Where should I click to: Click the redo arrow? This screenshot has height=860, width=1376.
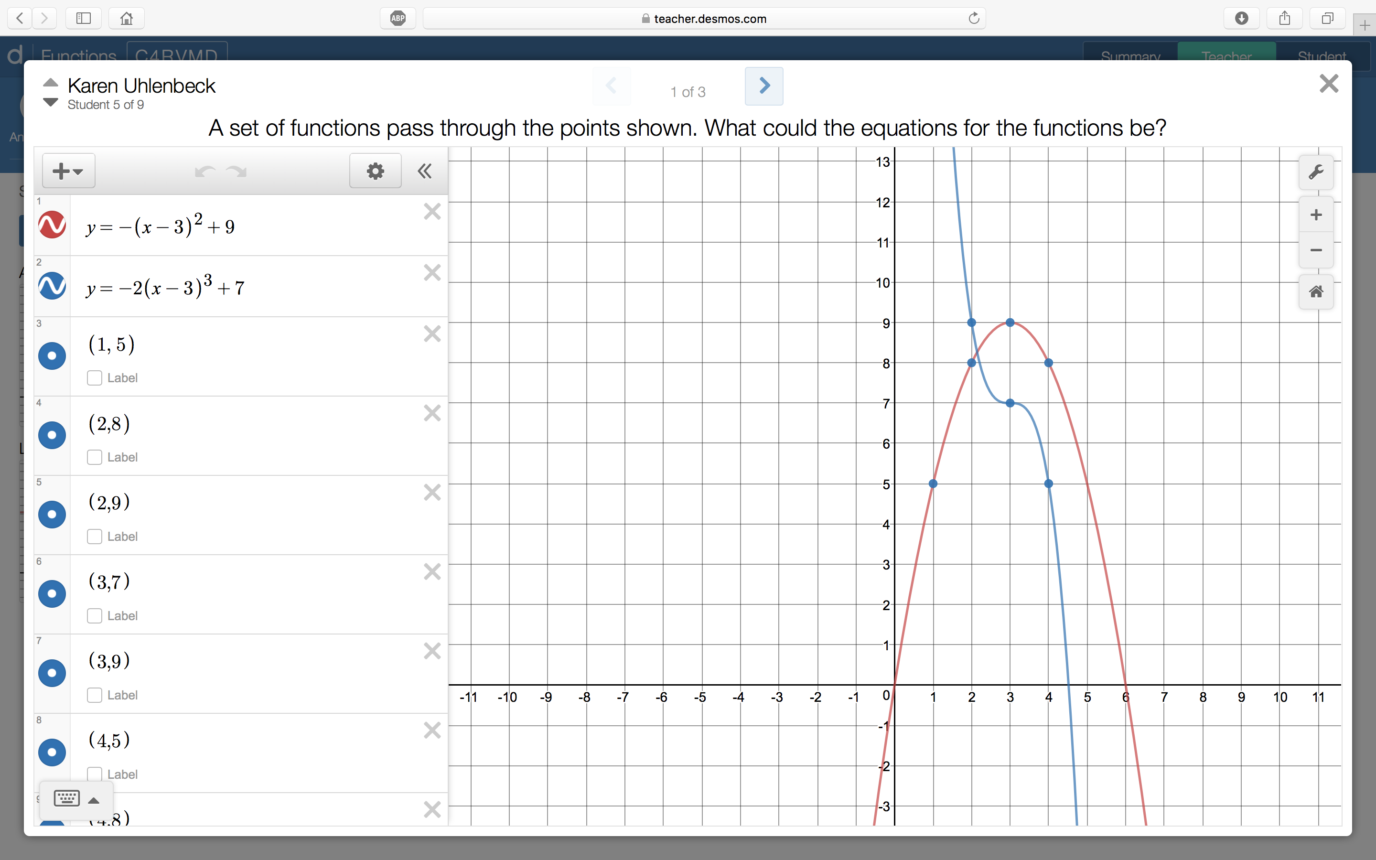[x=236, y=171]
